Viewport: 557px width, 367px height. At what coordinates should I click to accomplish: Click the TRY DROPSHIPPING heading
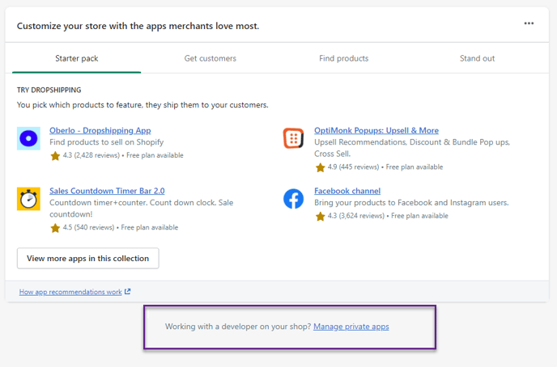49,90
